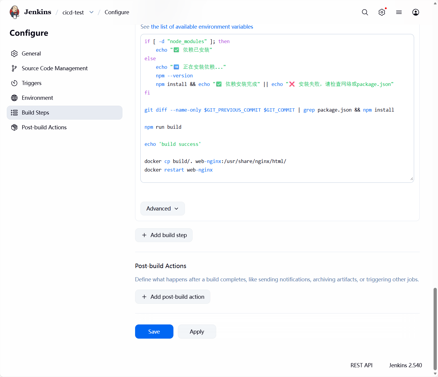Click the 'docker restart web-nginx' line
Viewport: 438px width, 377px height.
pyautogui.click(x=178, y=170)
